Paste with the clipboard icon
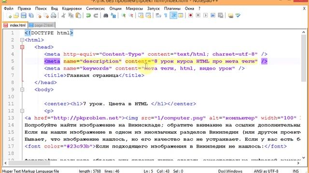Screen dimensions: 309x173 click(78, 15)
